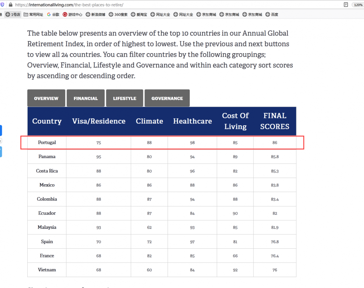This screenshot has width=364, height=288.
Task: Click Panama's final score 85.8
Action: (x=274, y=157)
